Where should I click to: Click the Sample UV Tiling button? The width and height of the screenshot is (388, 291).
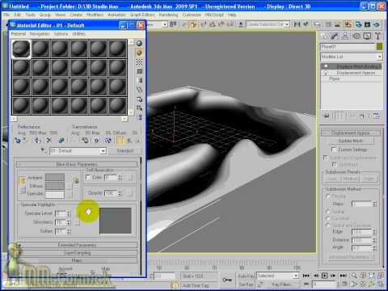139,71
